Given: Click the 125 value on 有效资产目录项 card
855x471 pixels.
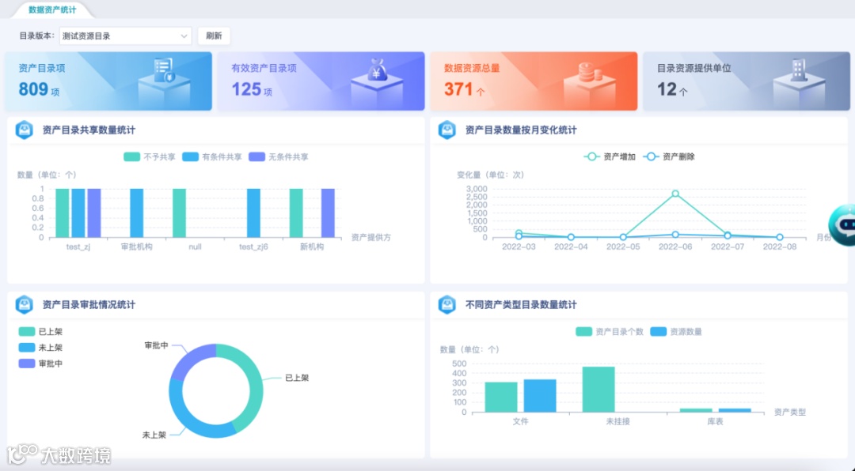Looking at the screenshot, I should tap(246, 89).
